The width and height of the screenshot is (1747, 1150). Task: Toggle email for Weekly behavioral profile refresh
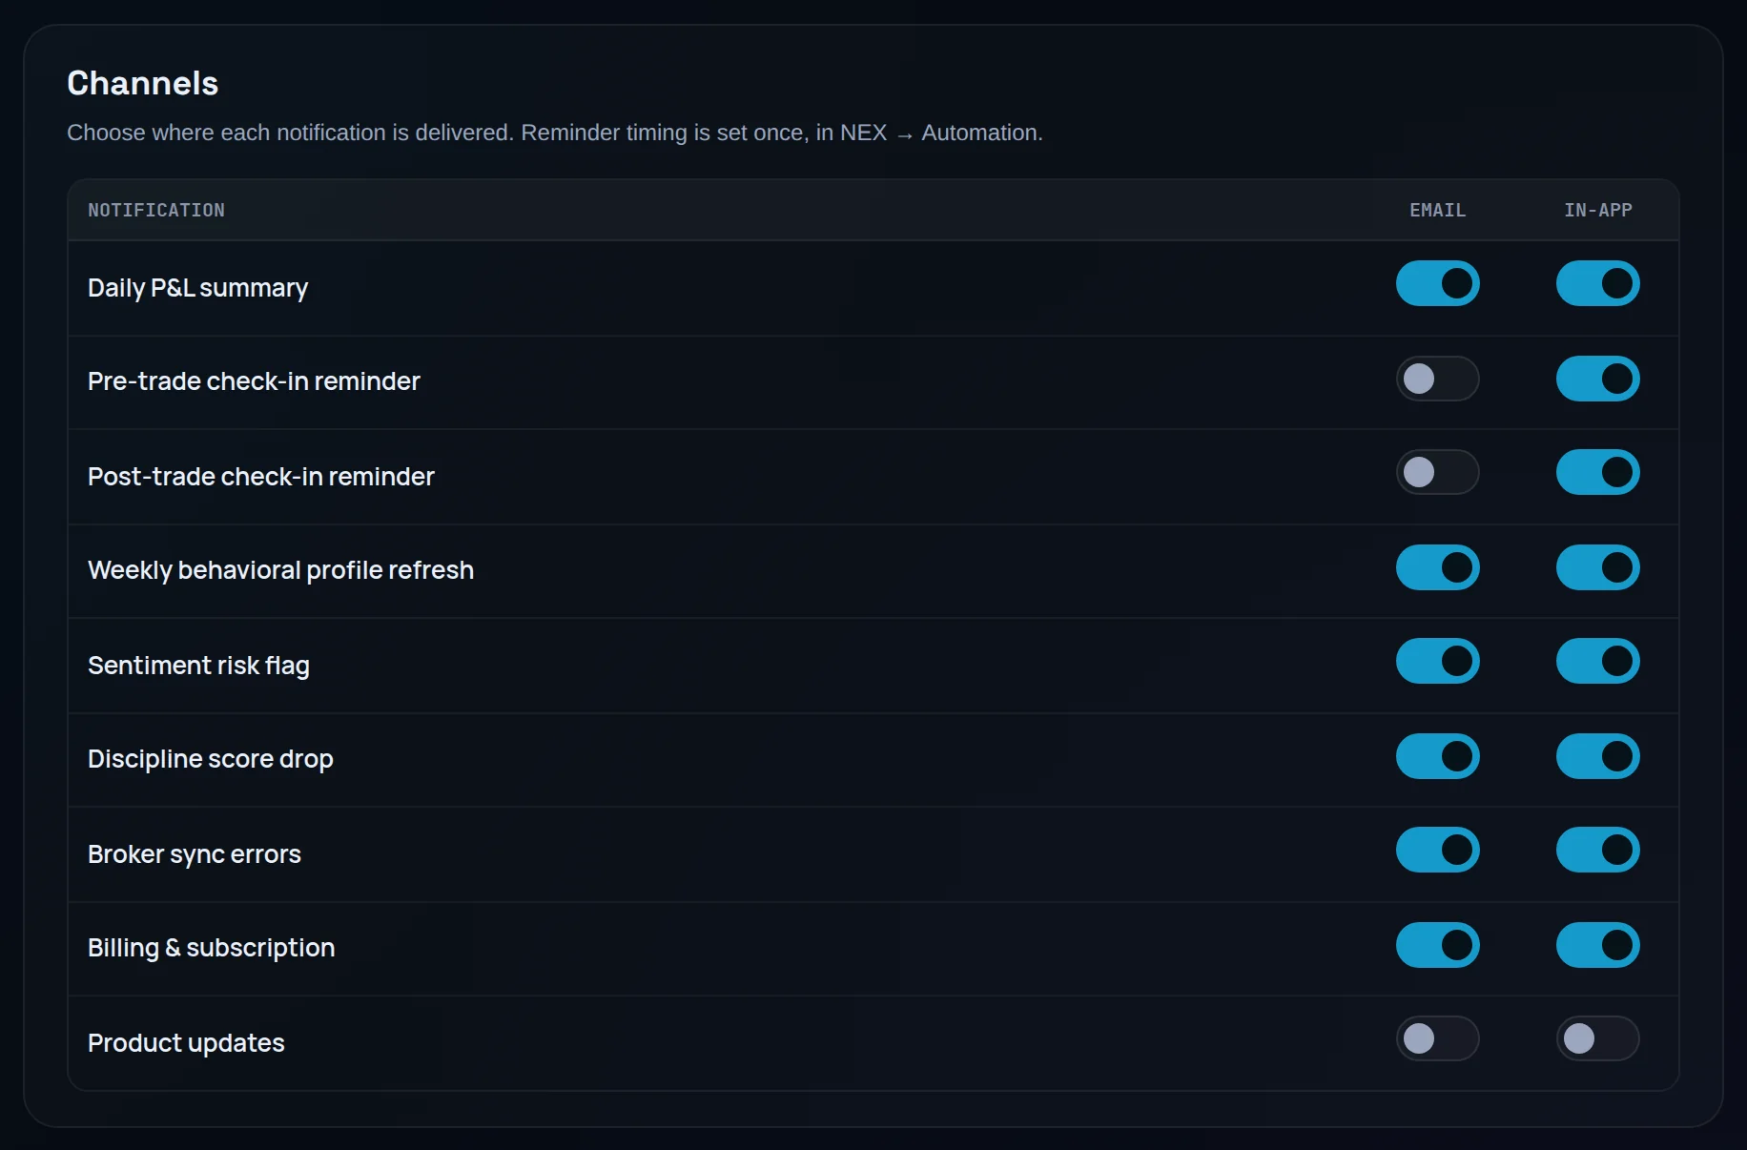(1437, 567)
